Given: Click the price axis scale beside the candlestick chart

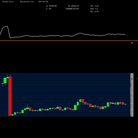Looking at the screenshot, I should coord(132,95).
